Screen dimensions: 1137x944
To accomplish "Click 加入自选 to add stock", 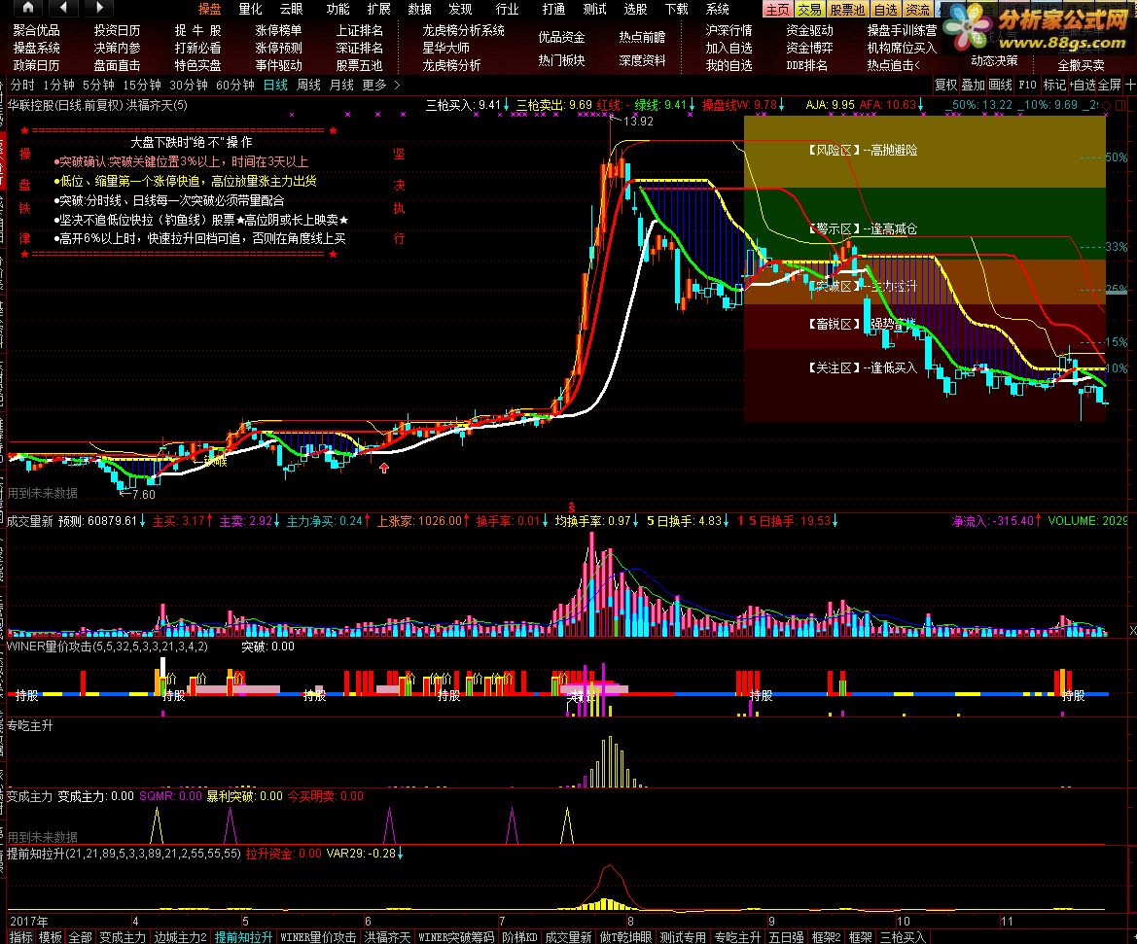I will pos(728,48).
